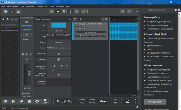Click the ADD EFX button

27,39
